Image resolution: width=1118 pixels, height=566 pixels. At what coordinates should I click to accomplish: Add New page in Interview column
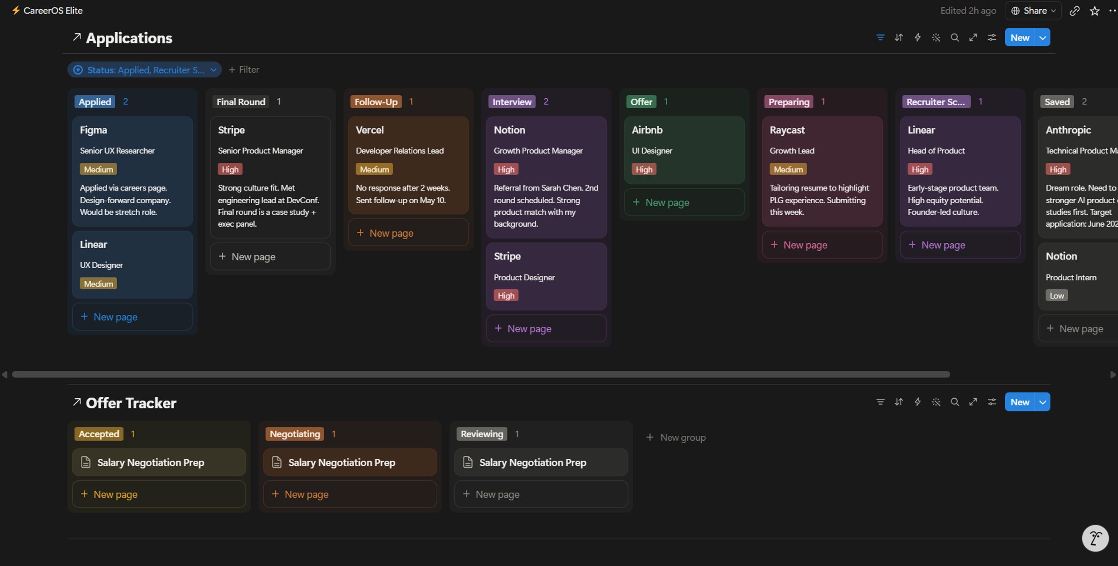(546, 328)
